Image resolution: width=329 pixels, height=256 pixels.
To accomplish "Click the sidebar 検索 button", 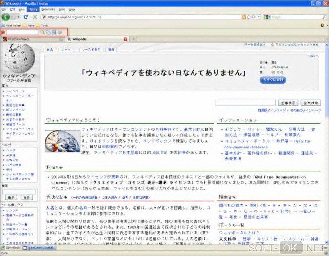I will 27,198.
